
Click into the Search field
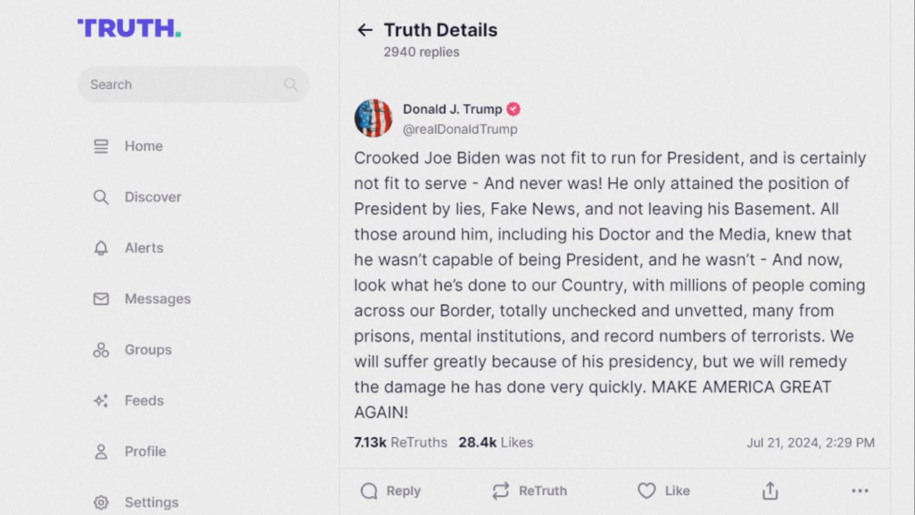[181, 84]
